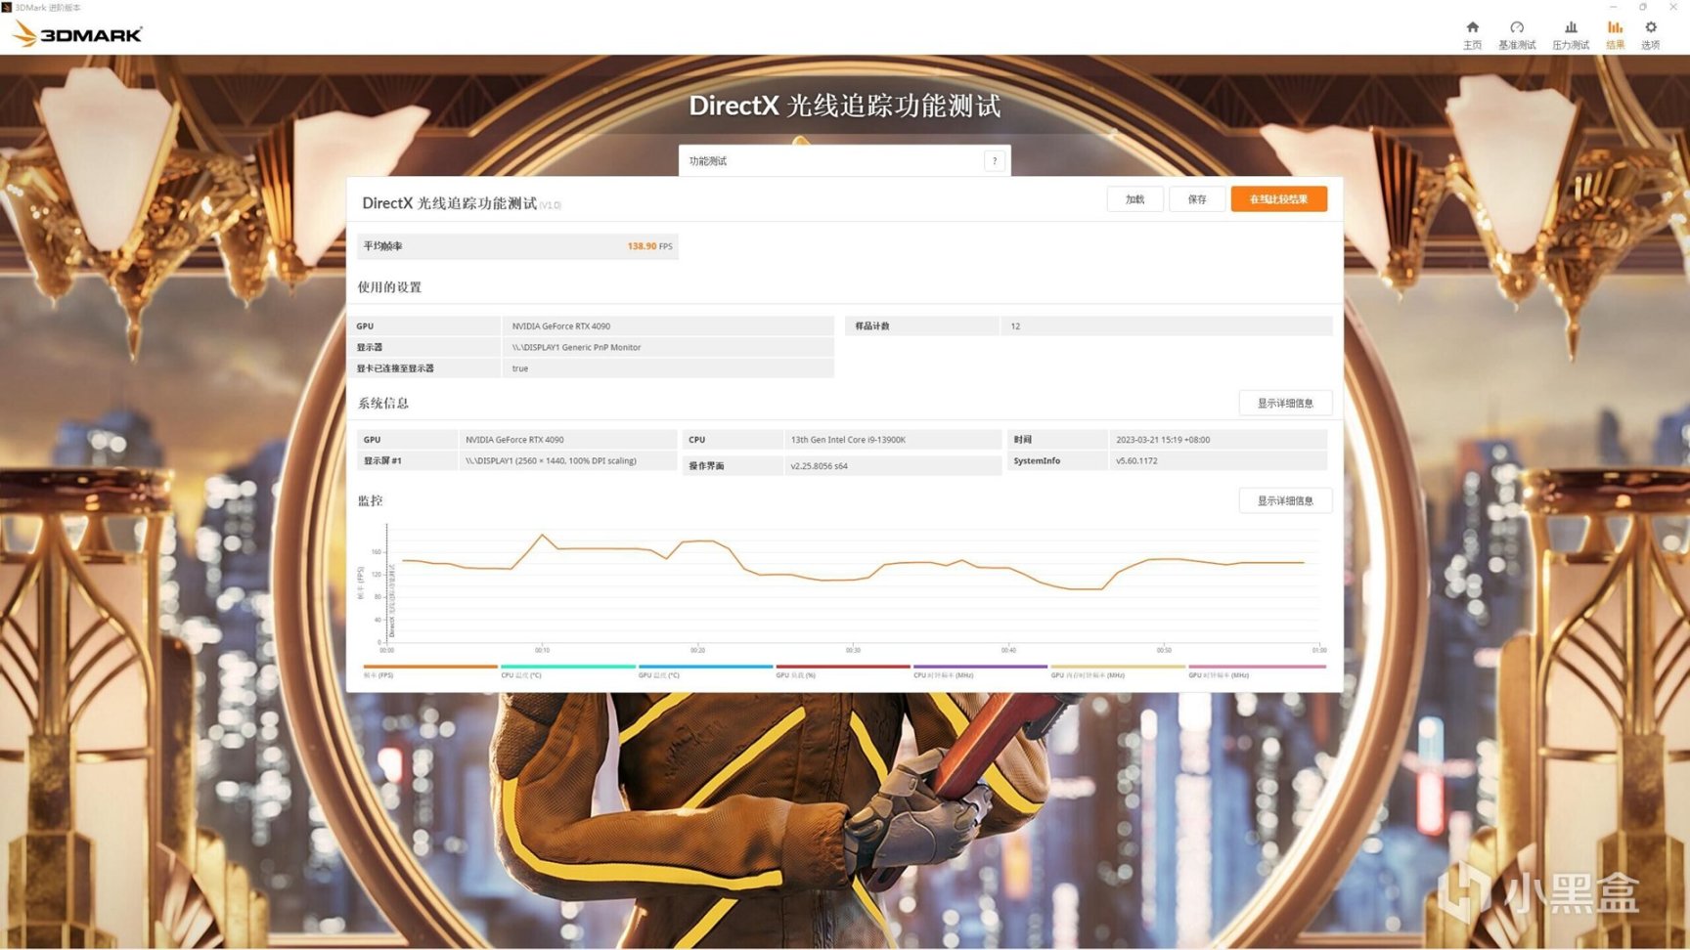1690x950 pixels.
Task: Click the 功能测试 tab label
Action: tap(708, 161)
